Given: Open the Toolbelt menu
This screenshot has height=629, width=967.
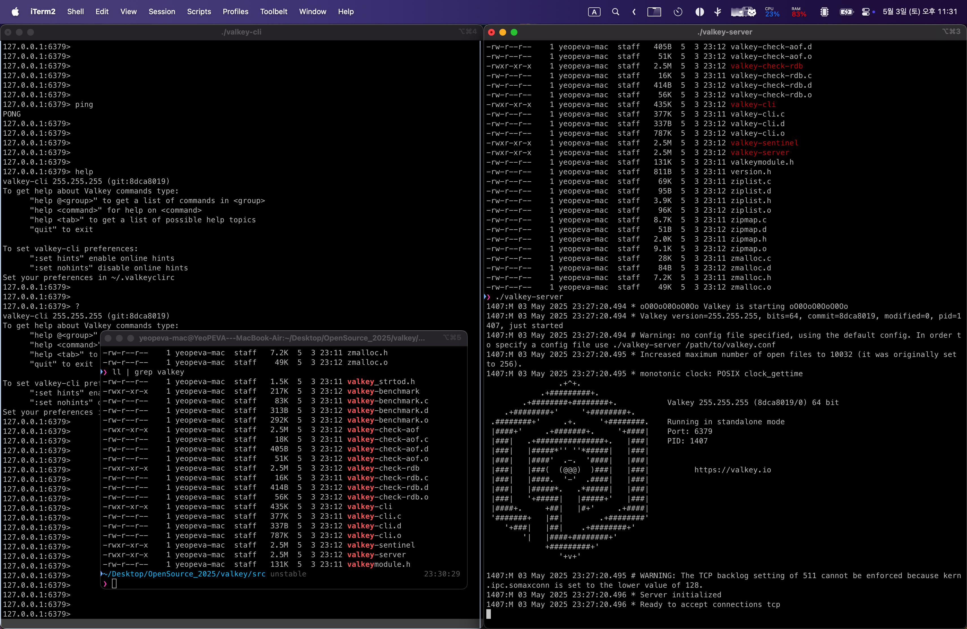Looking at the screenshot, I should [x=273, y=12].
